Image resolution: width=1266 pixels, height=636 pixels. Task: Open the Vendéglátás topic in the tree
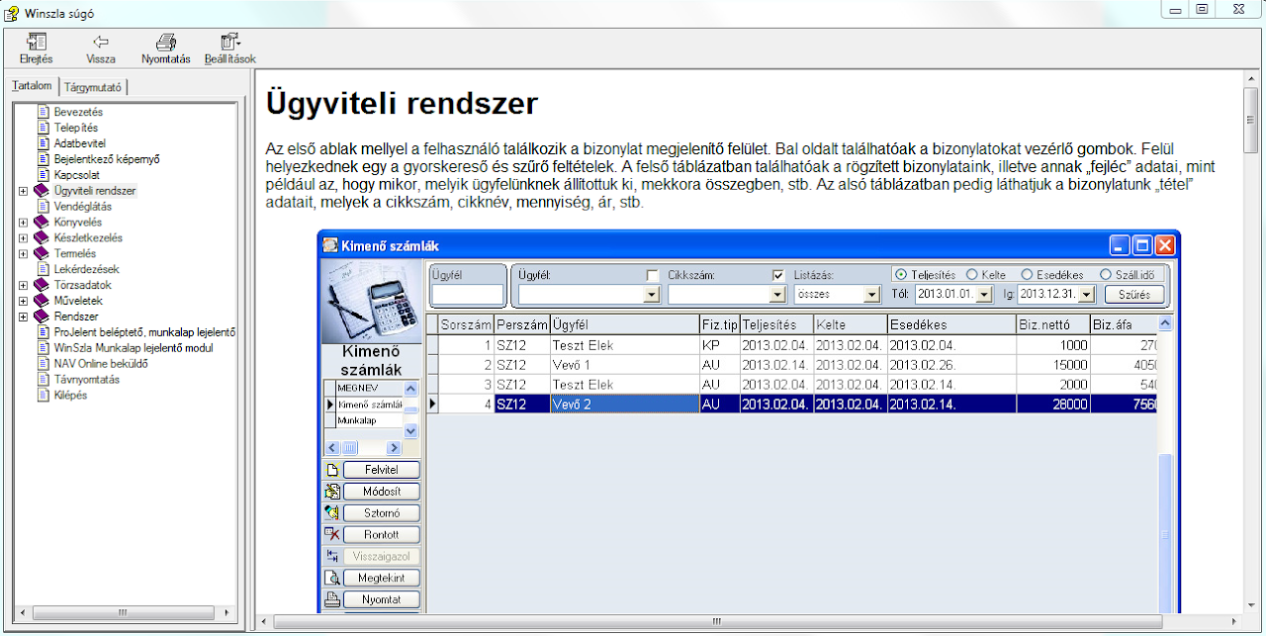pyautogui.click(x=83, y=207)
